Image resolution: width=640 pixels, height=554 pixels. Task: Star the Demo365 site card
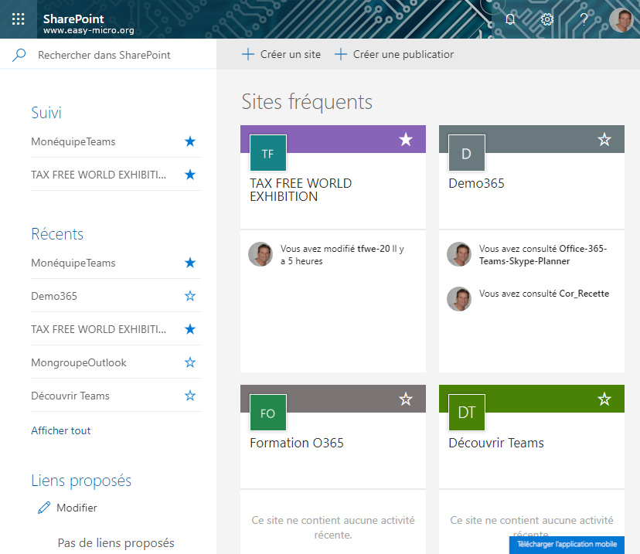[x=604, y=140]
